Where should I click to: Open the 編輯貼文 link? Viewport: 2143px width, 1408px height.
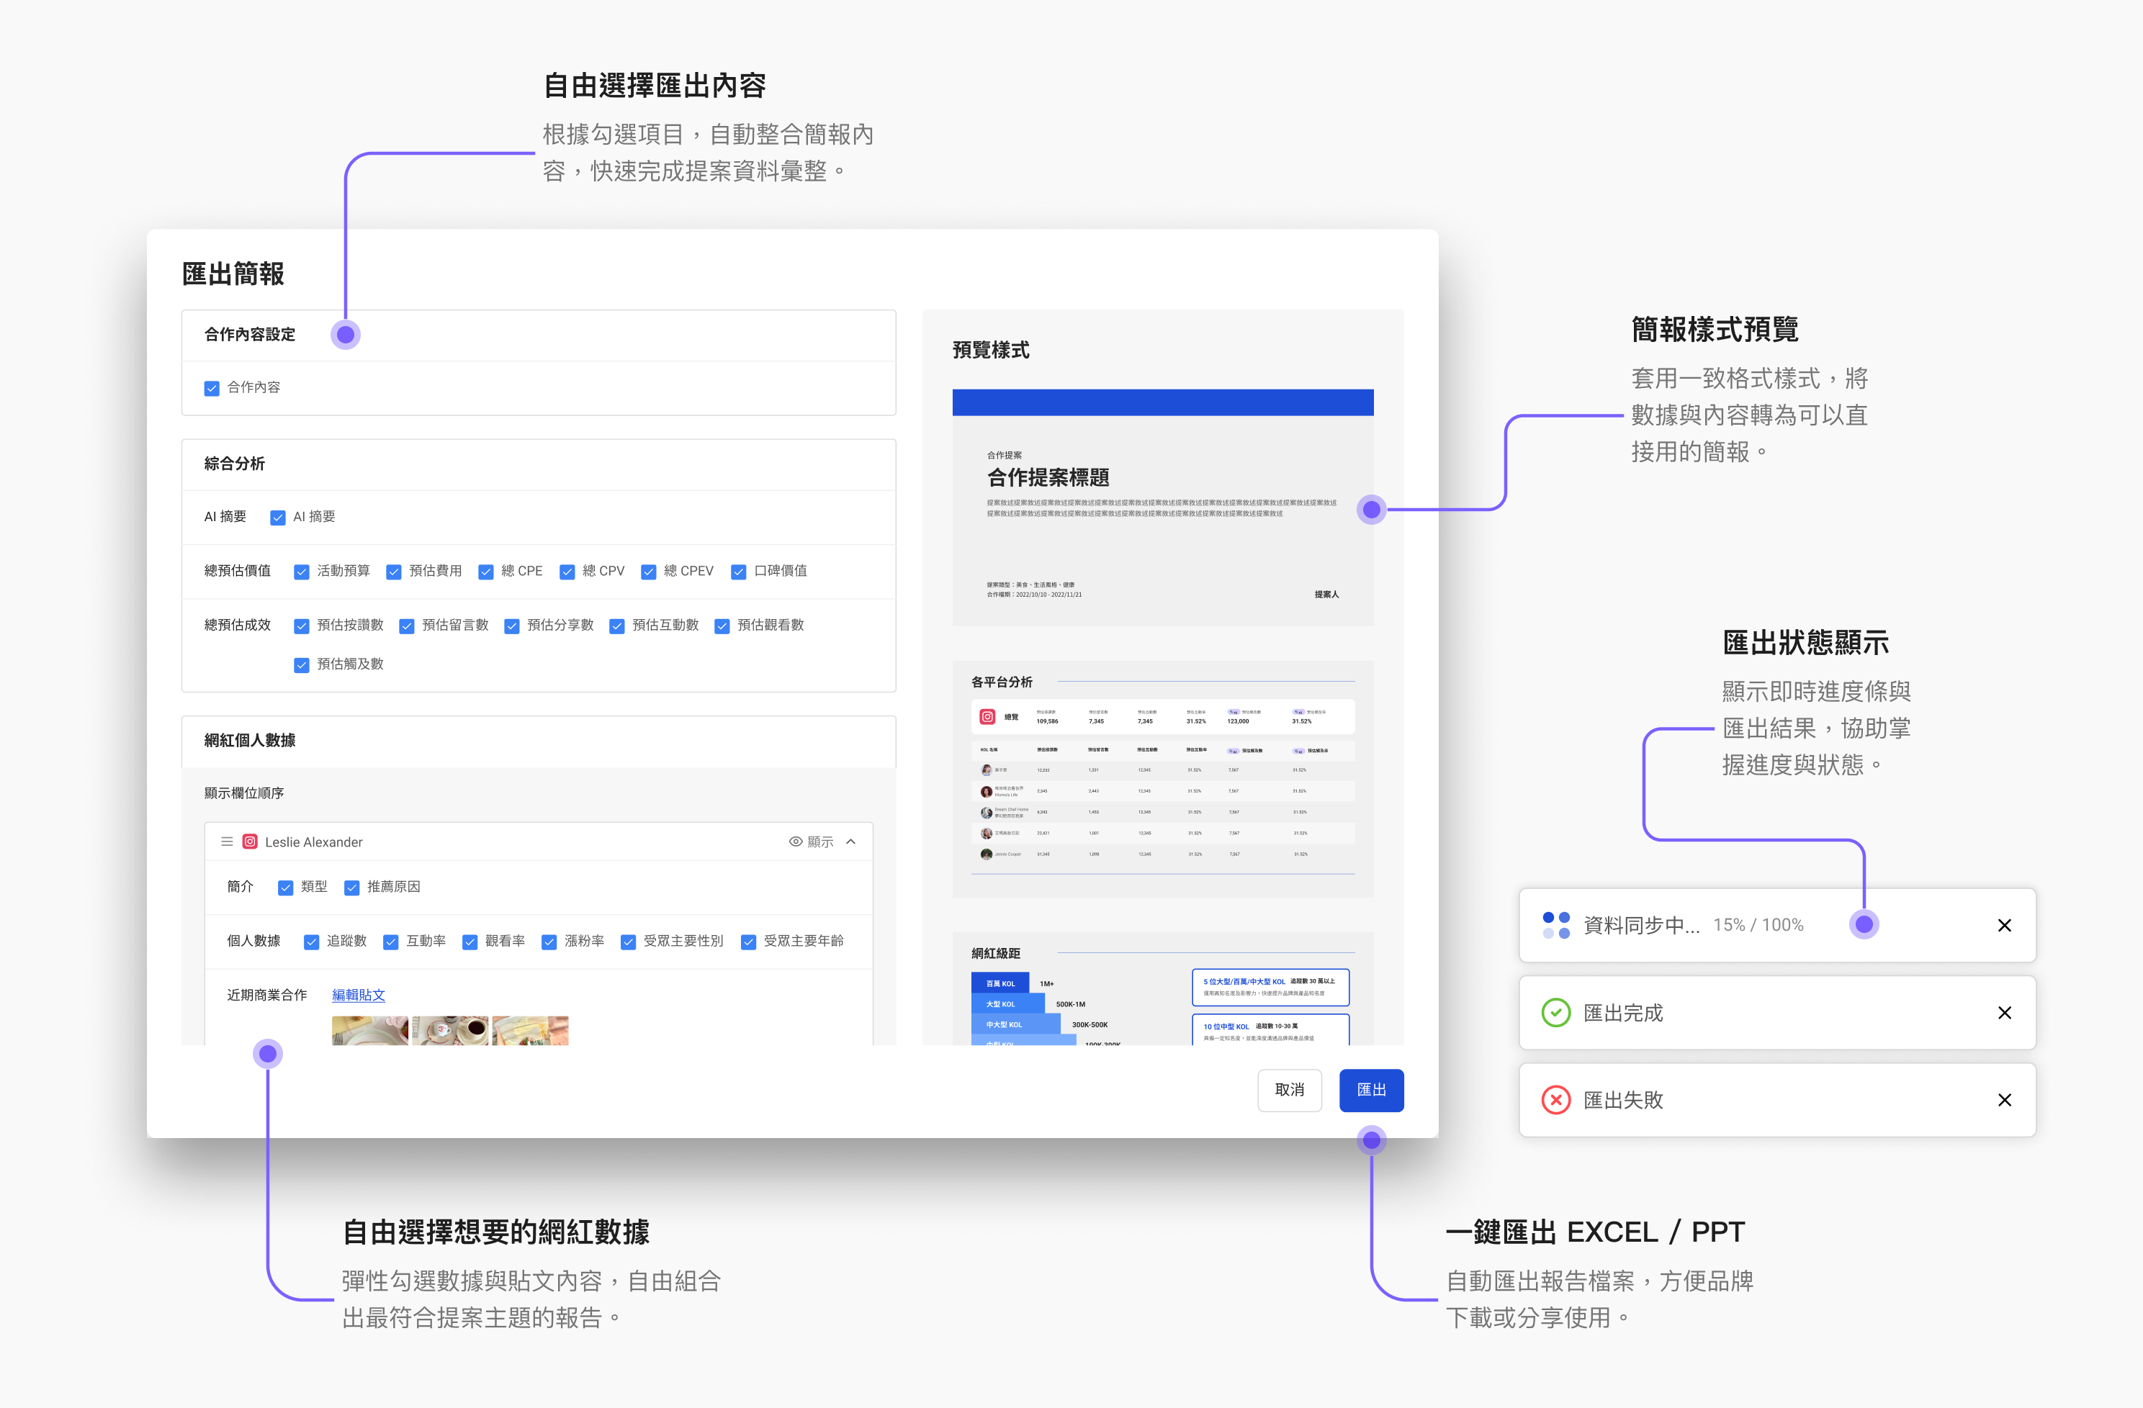pos(359,995)
